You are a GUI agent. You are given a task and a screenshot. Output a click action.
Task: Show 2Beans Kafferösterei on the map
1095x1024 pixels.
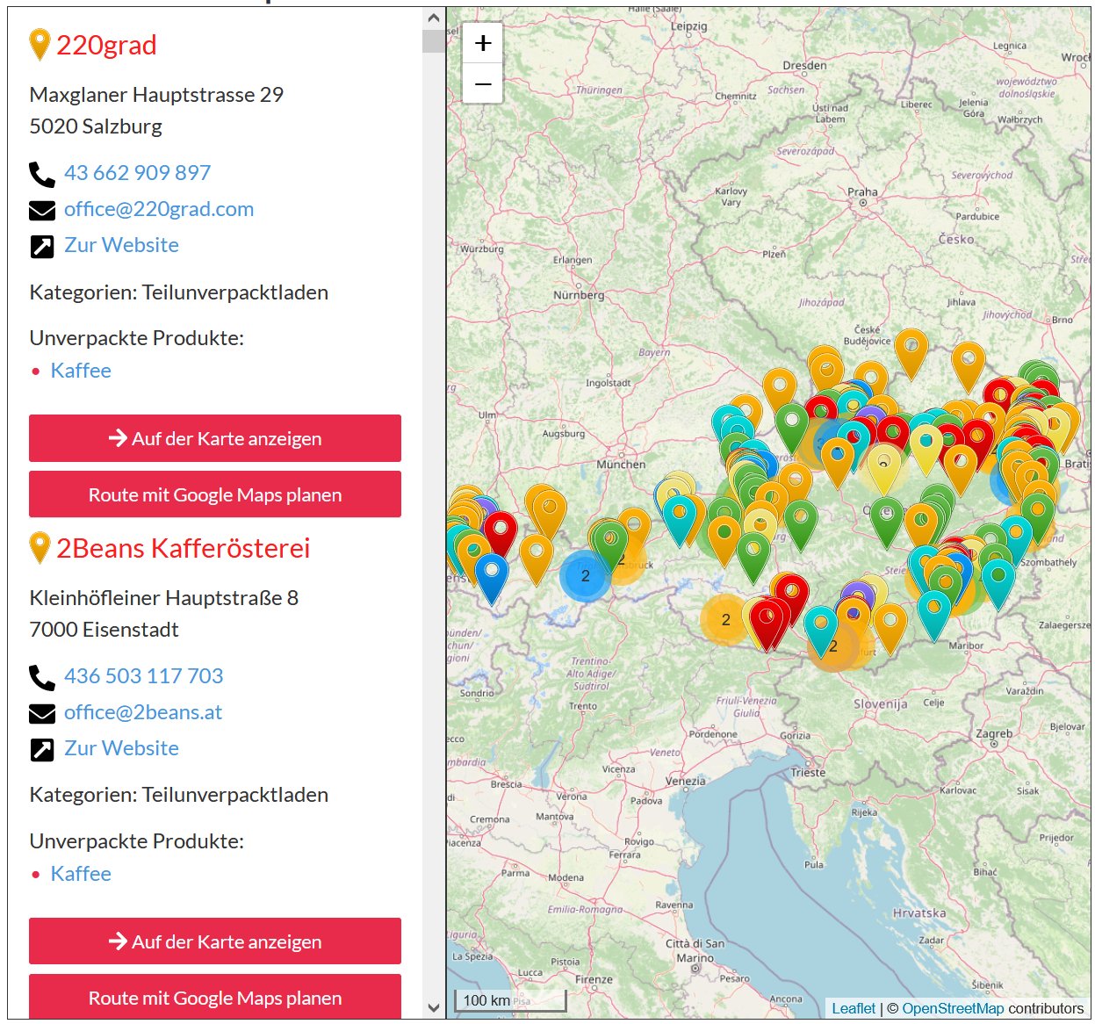coord(215,941)
